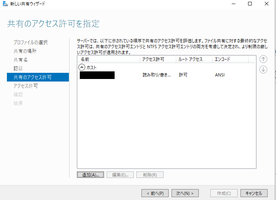This screenshot has height=200, width=276.
Task: Switch to アクセス許可 step
Action: coord(26,86)
